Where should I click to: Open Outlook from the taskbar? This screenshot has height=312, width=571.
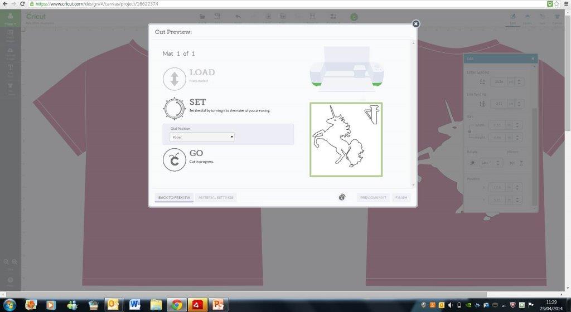(113, 304)
